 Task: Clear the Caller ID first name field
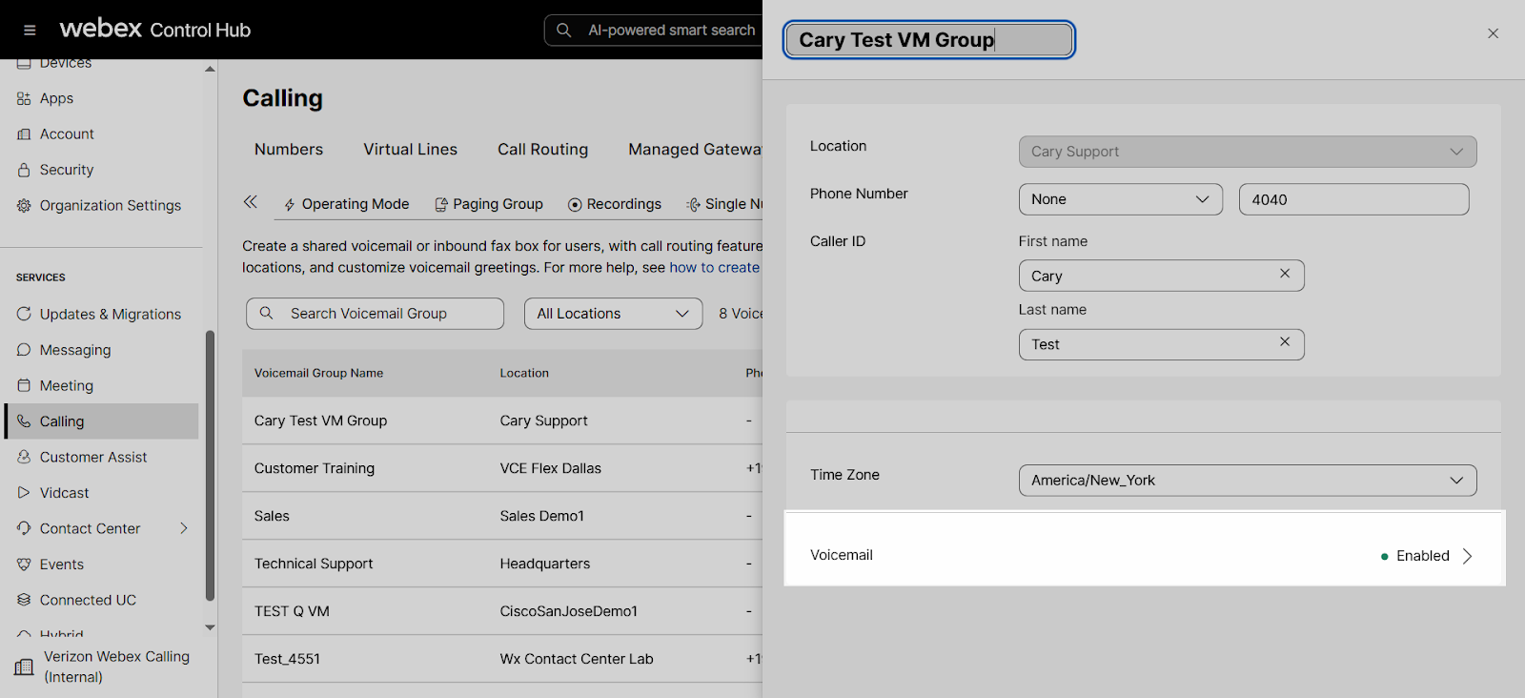1285,274
